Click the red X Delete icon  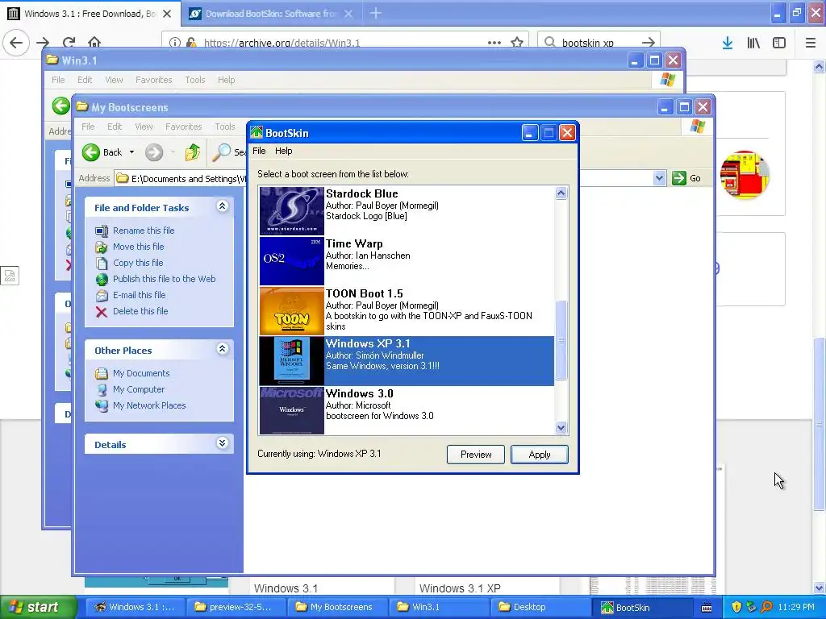pyautogui.click(x=102, y=312)
